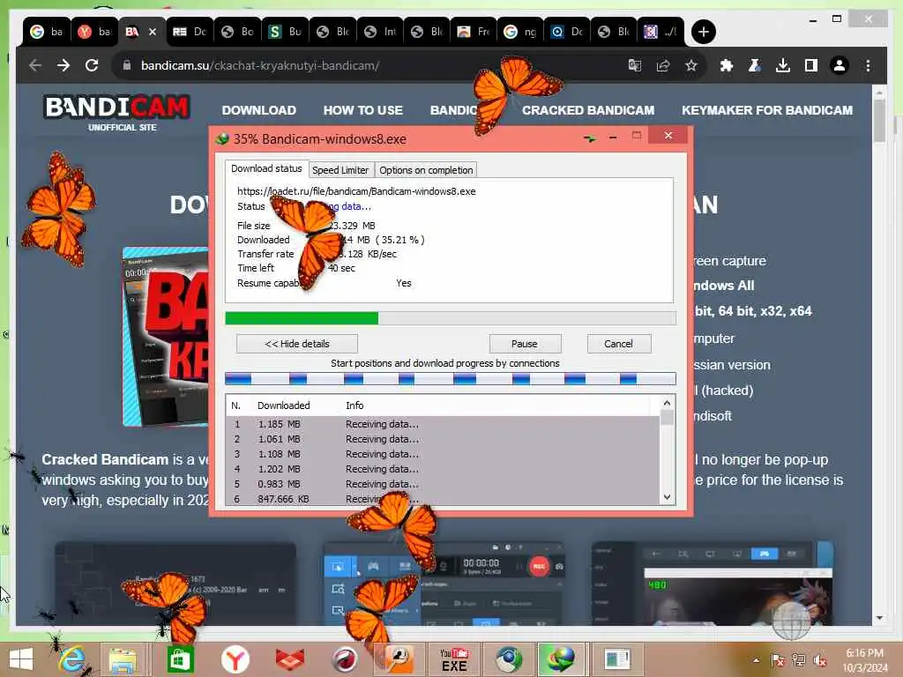This screenshot has height=677, width=903.
Task: Share this page from address bar
Action: [x=663, y=65]
